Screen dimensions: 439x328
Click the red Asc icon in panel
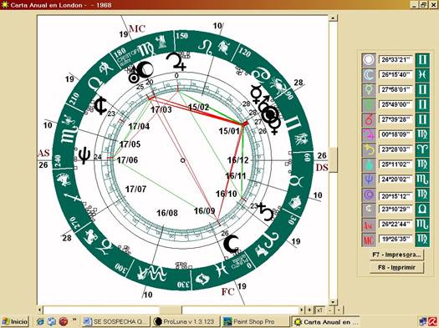click(x=369, y=225)
